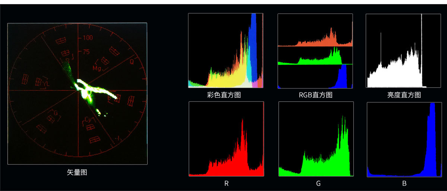447x191 pixels.
Task: Select the green channel histogram
Action: [x=316, y=139]
